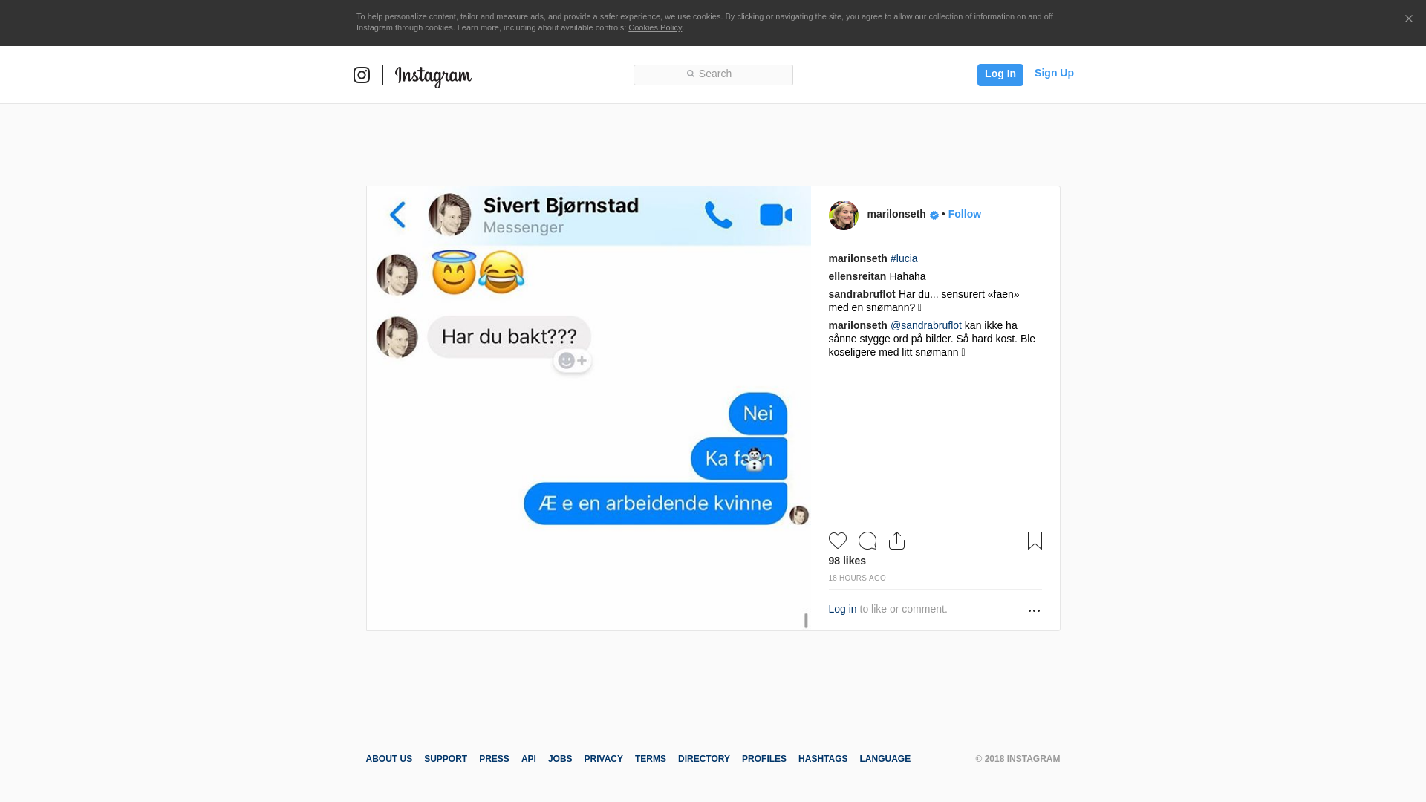Click marilonseth's profile picture avatar

coord(844,215)
